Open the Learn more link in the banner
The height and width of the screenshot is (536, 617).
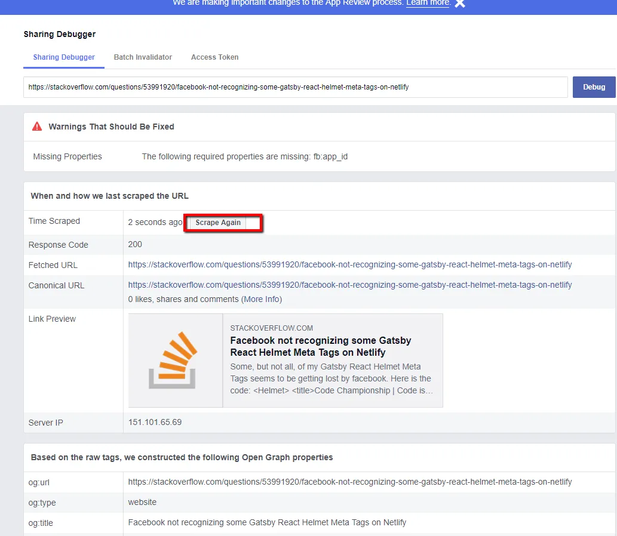point(428,3)
